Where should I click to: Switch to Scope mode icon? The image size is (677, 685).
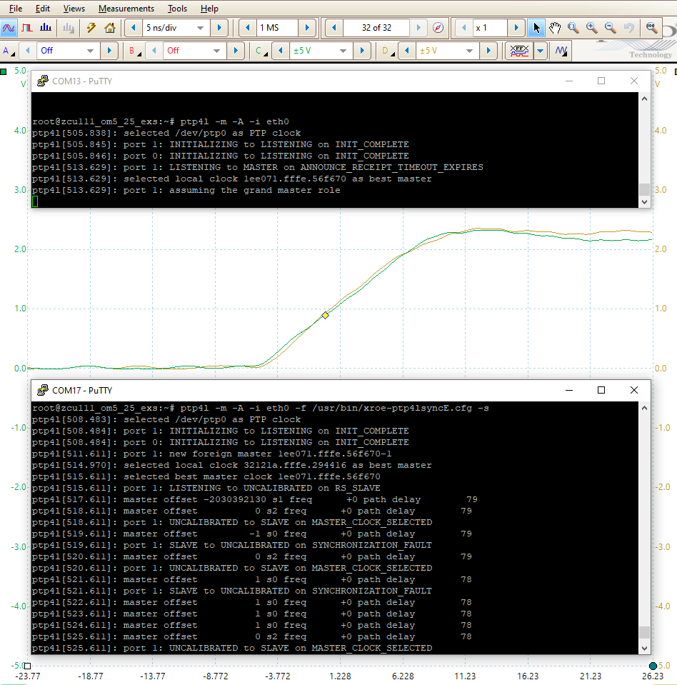9,28
